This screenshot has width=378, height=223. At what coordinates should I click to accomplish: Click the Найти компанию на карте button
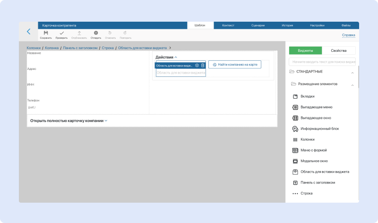point(235,64)
